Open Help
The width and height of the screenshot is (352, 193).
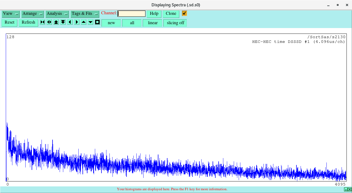tap(154, 14)
